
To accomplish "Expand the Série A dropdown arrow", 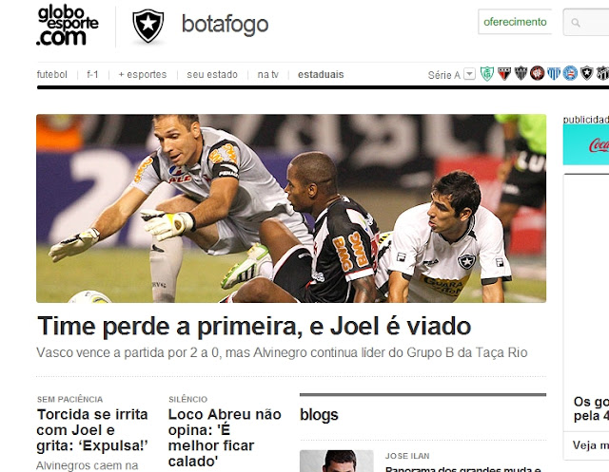I will click(x=469, y=74).
